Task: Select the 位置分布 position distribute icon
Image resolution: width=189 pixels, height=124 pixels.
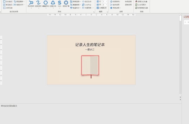Action: 53,3
